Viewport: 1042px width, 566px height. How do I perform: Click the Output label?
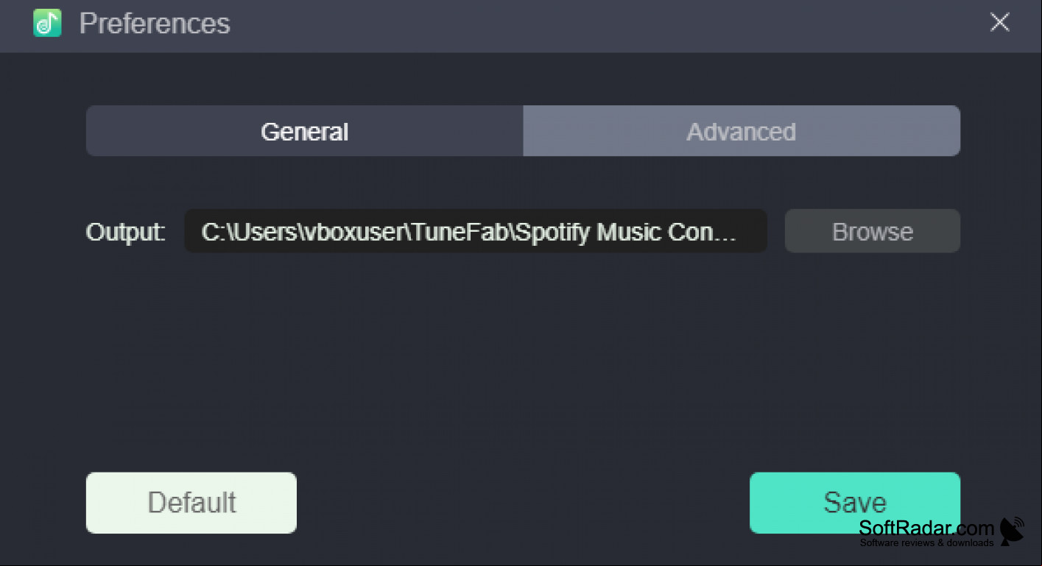[x=125, y=232]
